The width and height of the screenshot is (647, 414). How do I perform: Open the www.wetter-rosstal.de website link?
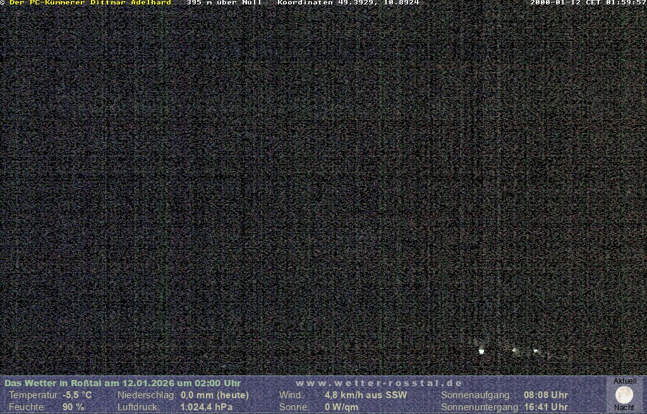tap(378, 383)
